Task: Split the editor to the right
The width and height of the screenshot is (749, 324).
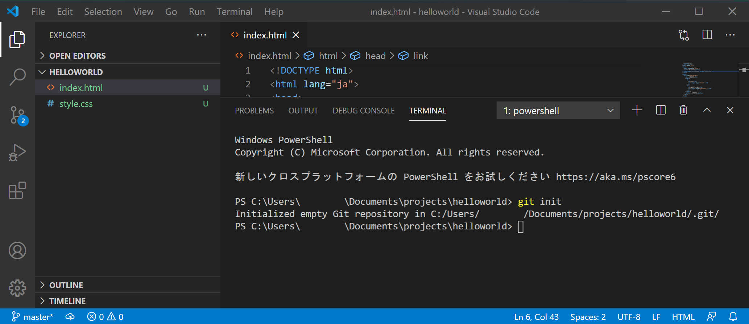Action: tap(707, 35)
